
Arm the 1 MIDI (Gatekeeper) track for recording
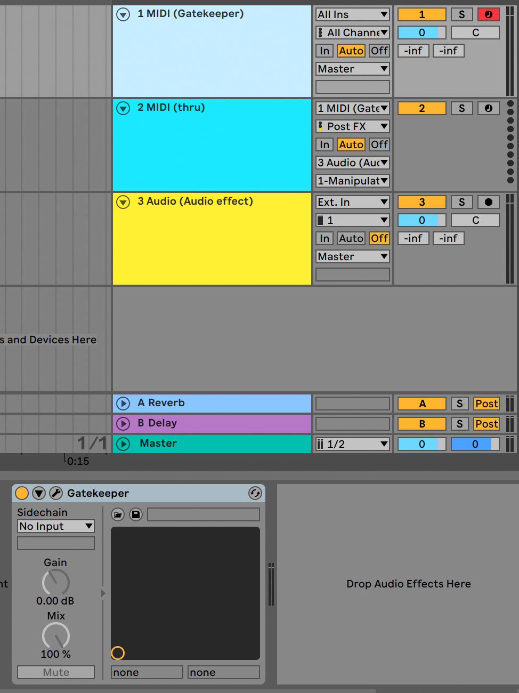pyautogui.click(x=488, y=14)
